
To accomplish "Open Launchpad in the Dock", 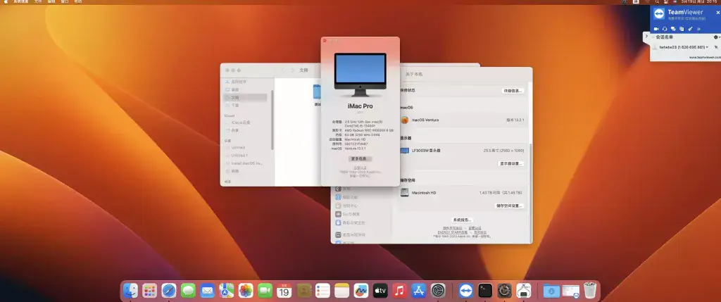I will pyautogui.click(x=149, y=290).
